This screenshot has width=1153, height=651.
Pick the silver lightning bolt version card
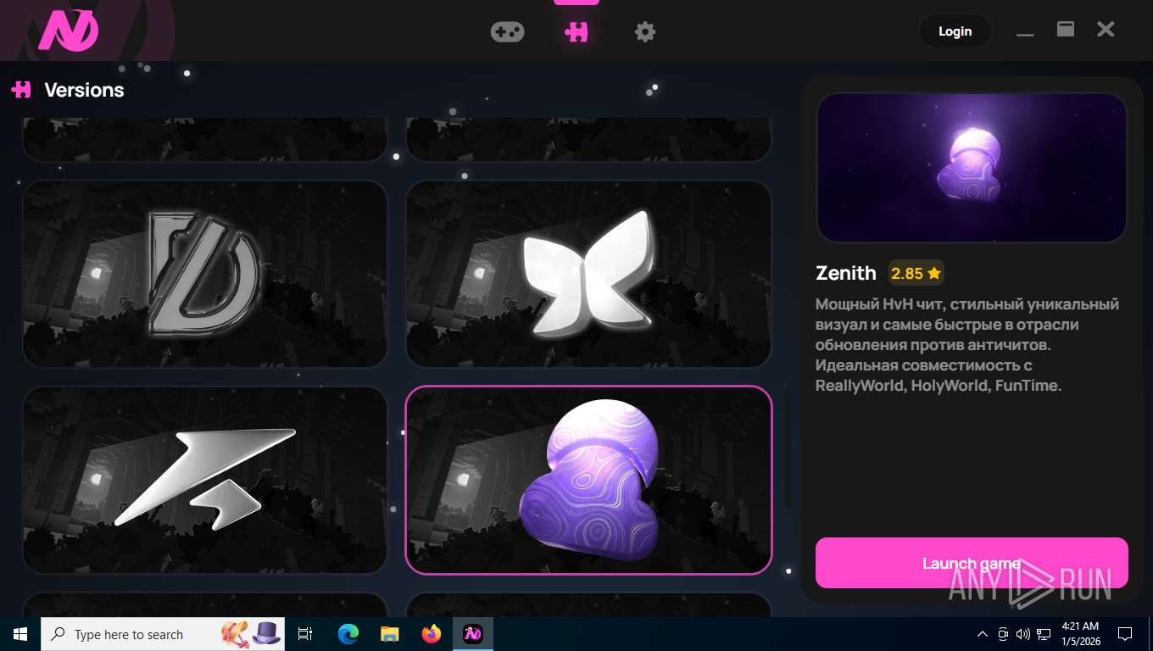click(204, 480)
